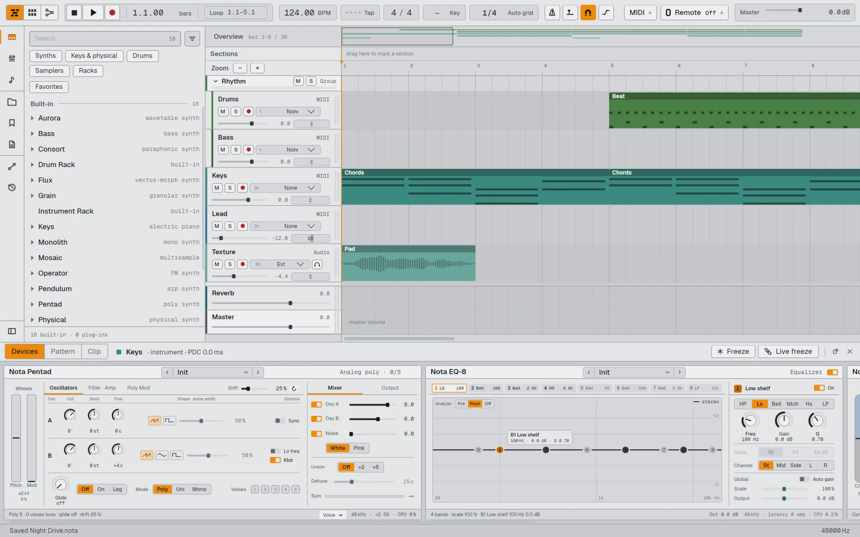860x537 pixels.
Task: Collapse the Rhythm group track
Action: tap(216, 81)
